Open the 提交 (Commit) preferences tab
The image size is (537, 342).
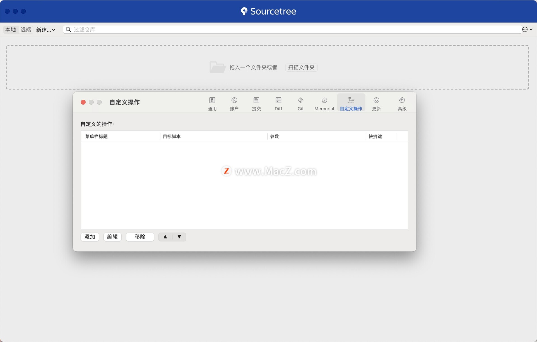click(256, 104)
